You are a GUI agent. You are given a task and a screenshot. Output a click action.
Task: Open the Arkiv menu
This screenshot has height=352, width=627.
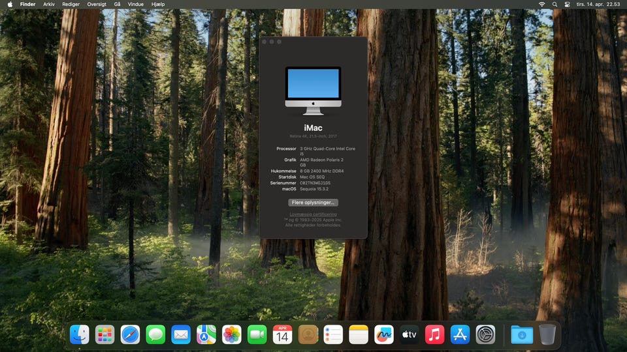[49, 4]
